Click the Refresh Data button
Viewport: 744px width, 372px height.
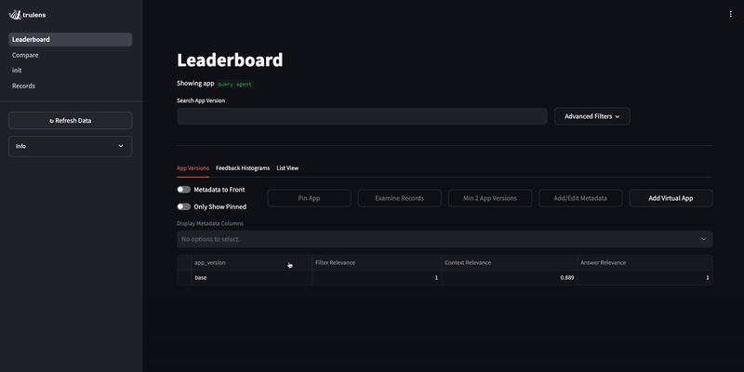(x=70, y=121)
